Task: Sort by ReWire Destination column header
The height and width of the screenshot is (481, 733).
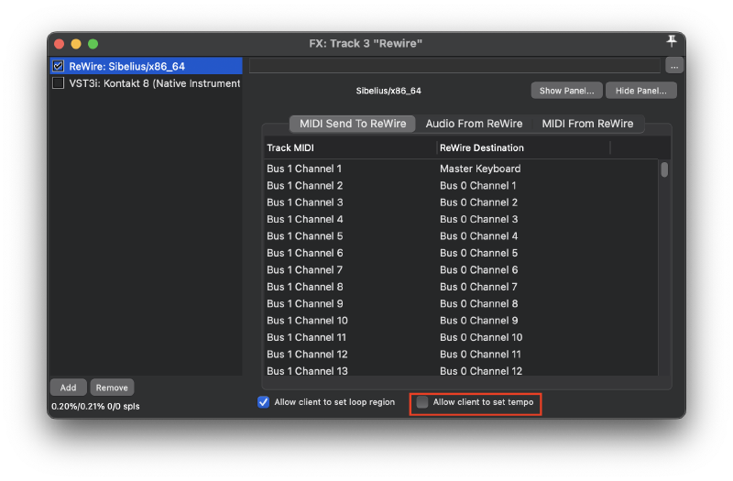Action: 523,148
